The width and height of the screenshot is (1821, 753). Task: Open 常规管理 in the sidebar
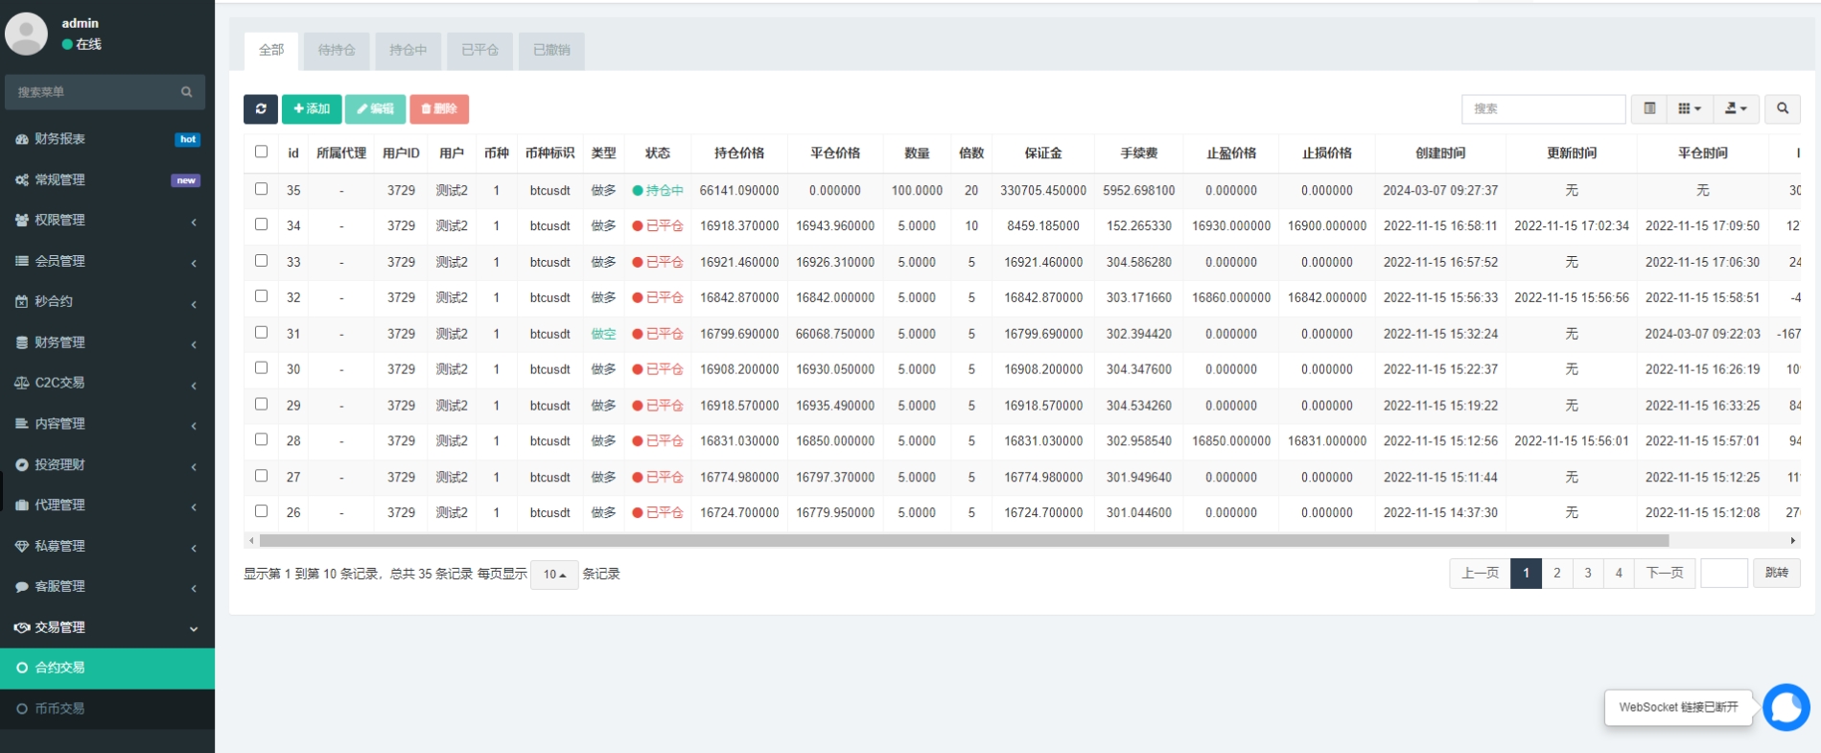pyautogui.click(x=59, y=180)
